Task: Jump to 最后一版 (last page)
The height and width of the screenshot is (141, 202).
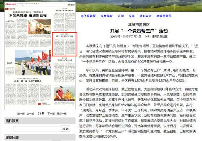Action: coord(61,114)
